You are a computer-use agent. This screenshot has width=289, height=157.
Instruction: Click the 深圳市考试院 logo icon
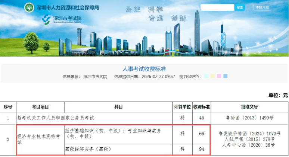pos(46,19)
